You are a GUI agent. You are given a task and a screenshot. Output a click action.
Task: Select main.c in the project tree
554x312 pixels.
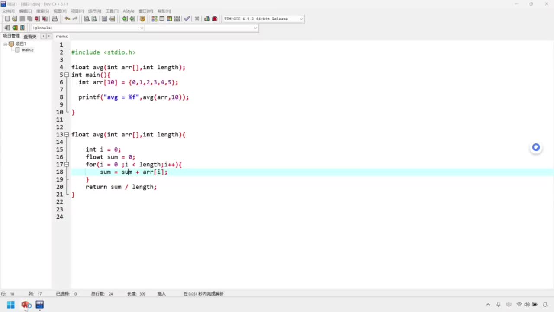click(x=27, y=50)
